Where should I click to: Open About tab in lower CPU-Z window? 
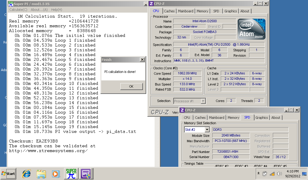pos(276,118)
